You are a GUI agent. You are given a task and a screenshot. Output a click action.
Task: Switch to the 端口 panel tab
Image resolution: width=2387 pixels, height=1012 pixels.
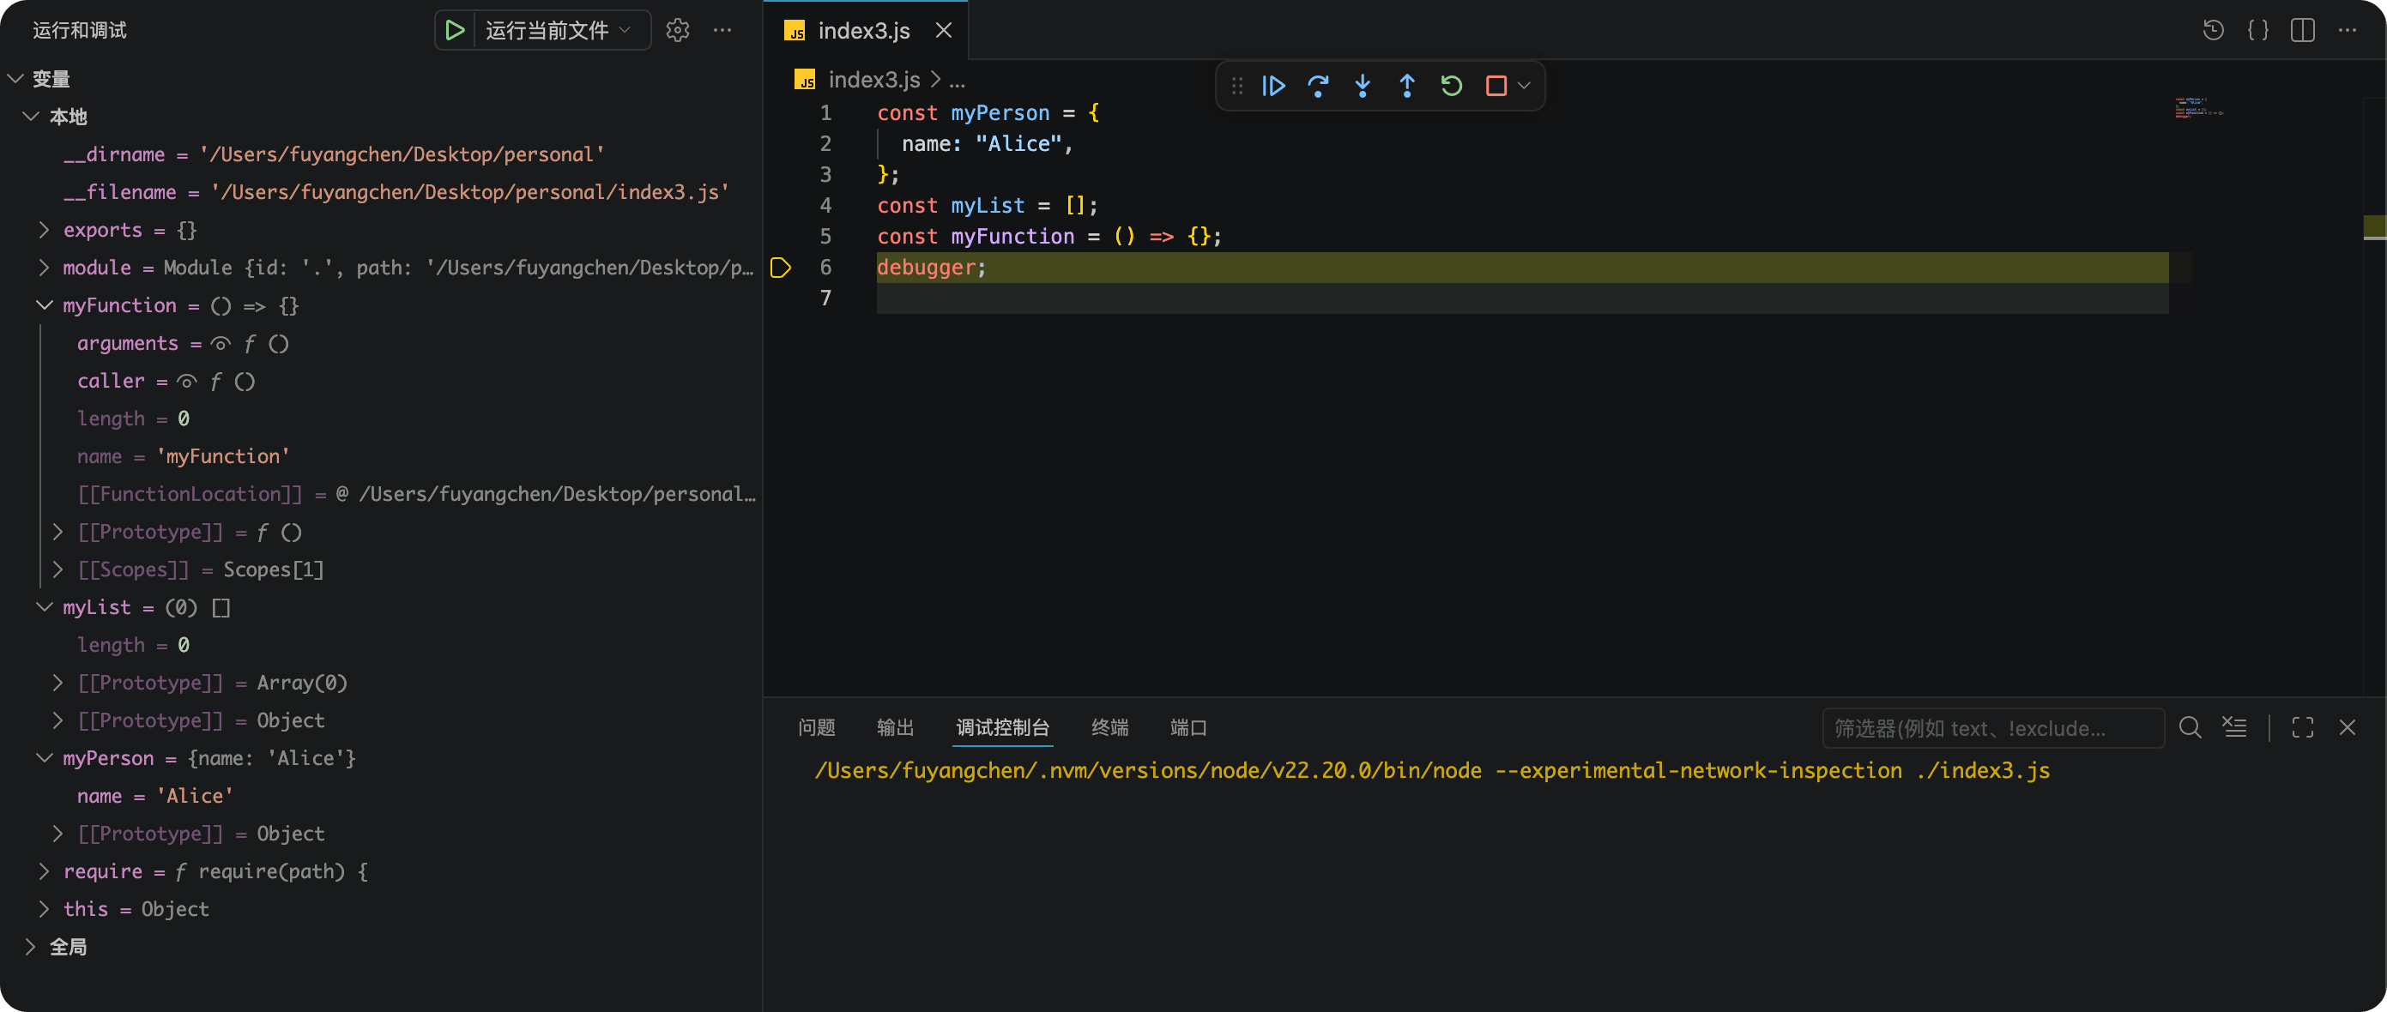coord(1188,728)
